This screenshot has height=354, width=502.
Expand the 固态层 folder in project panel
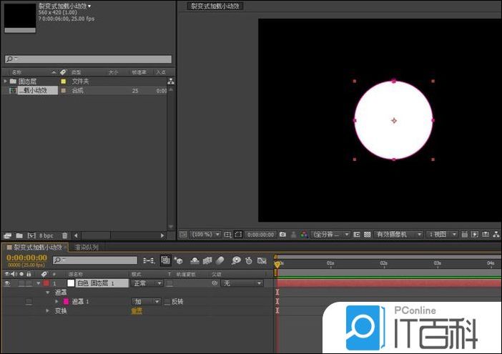click(5, 82)
